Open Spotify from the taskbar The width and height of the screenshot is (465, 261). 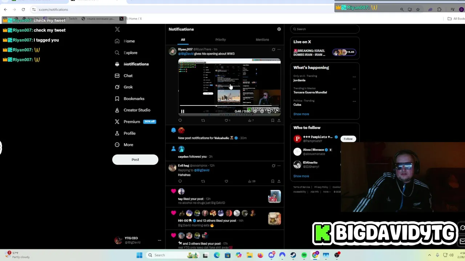tap(304, 255)
